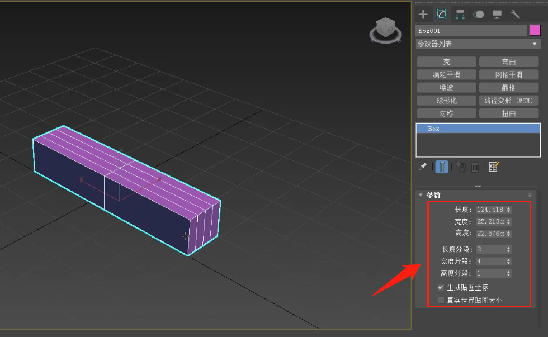Click the 高度分段 value field
The width and height of the screenshot is (548, 337).
pyautogui.click(x=491, y=273)
